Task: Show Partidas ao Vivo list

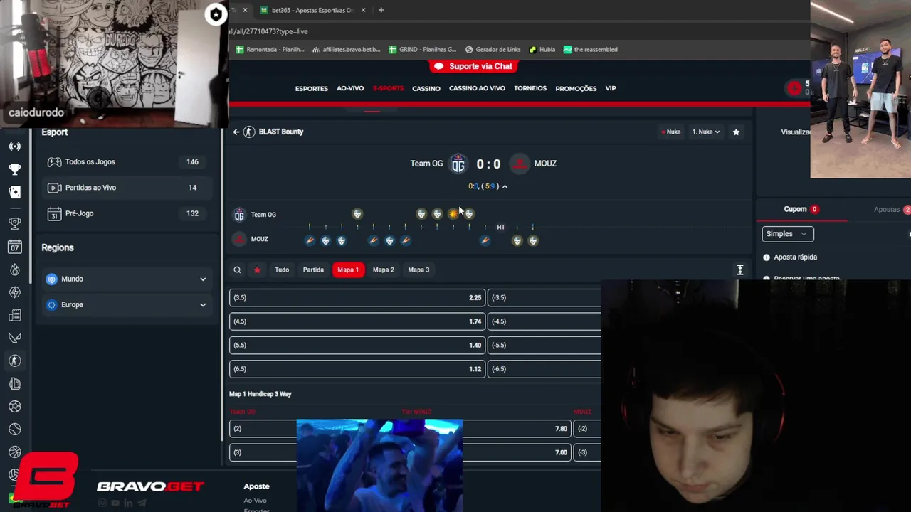Action: pyautogui.click(x=127, y=188)
